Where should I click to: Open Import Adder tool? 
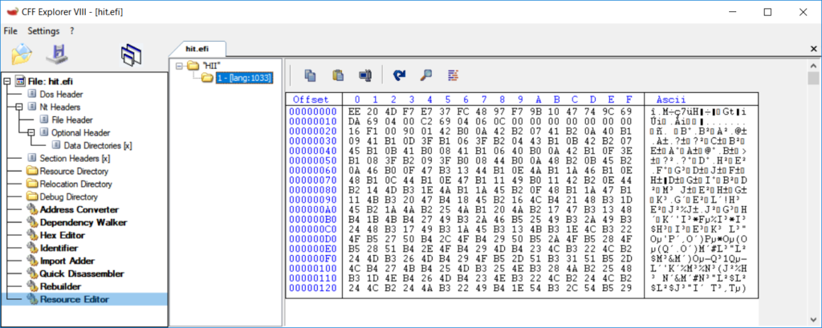[67, 261]
